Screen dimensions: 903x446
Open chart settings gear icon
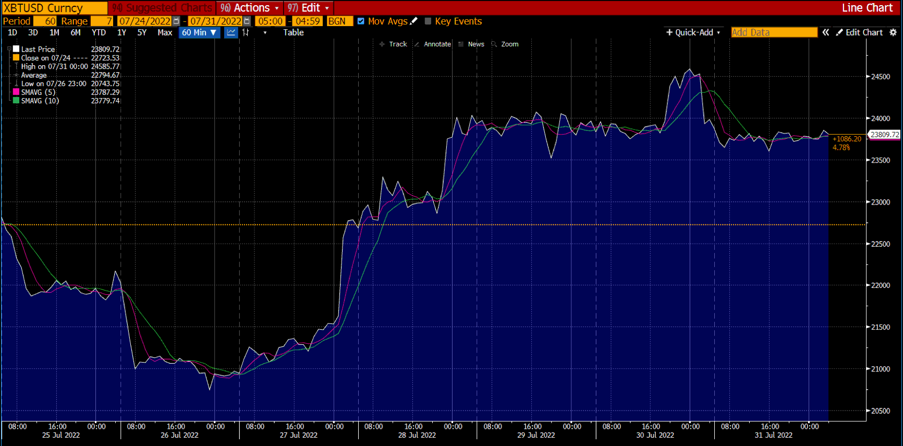point(893,32)
